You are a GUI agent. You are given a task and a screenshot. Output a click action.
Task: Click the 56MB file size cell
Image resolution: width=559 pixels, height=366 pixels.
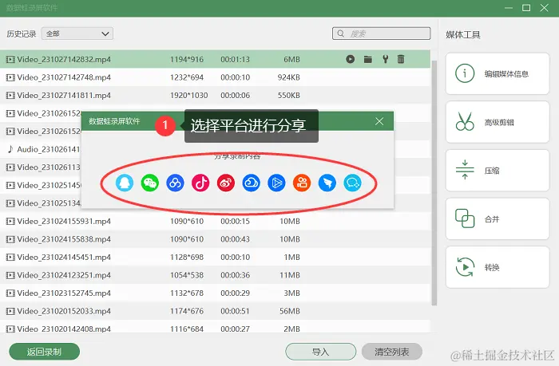coord(289,311)
